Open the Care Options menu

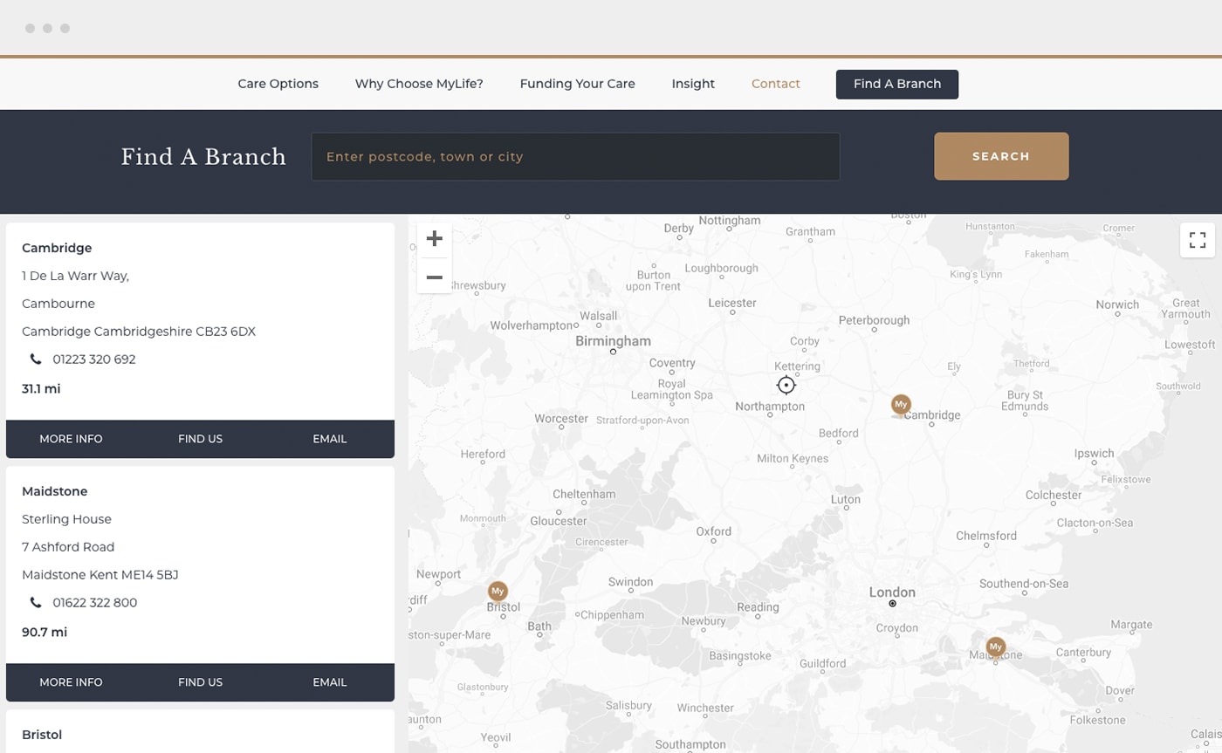pyautogui.click(x=278, y=84)
